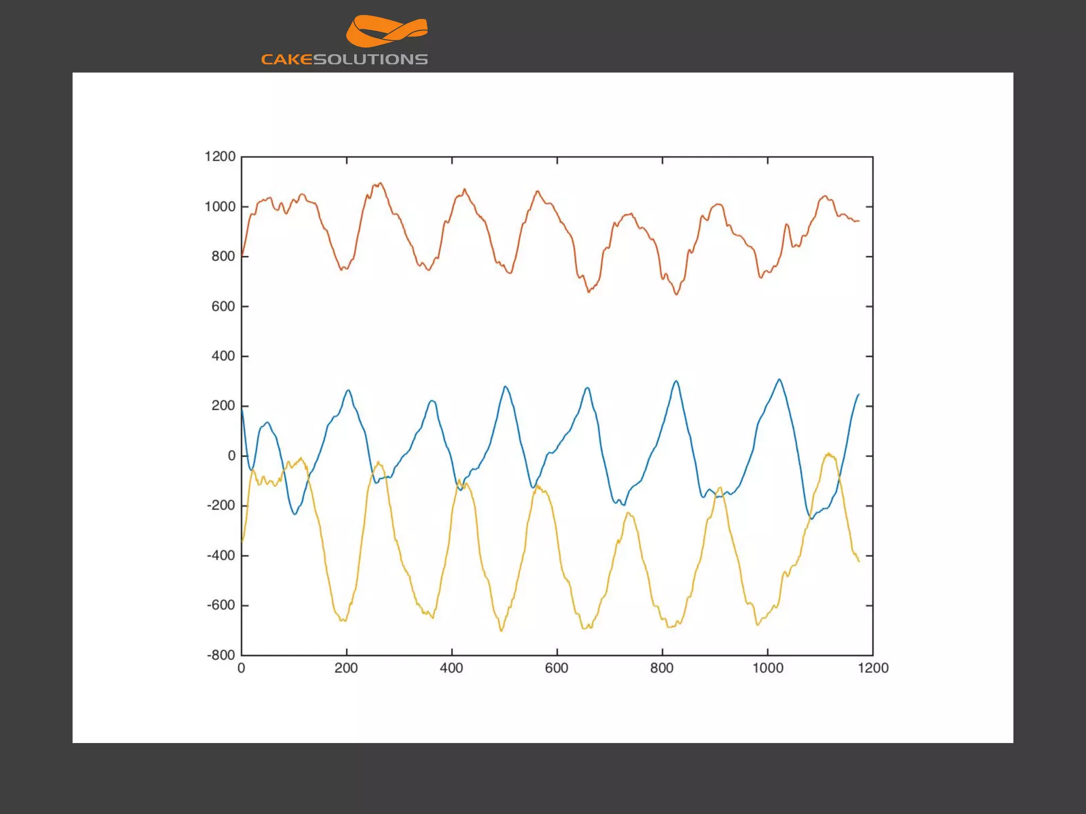The height and width of the screenshot is (814, 1086).
Task: Click the -400 y-axis tick label
Action: pos(221,555)
